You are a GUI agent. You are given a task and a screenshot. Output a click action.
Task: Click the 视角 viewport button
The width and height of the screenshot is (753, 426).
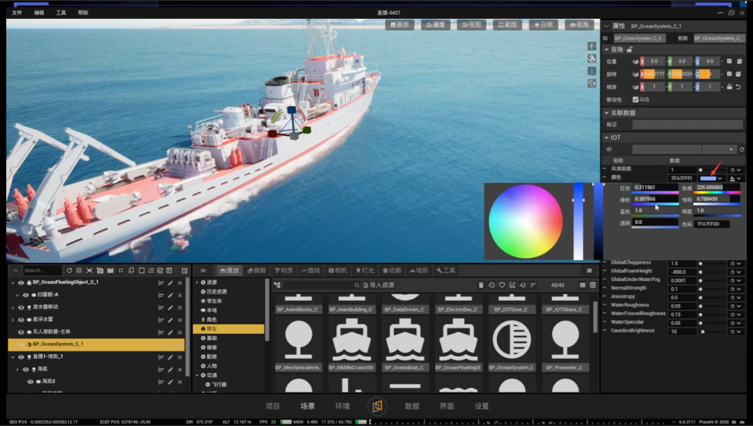coord(579,24)
